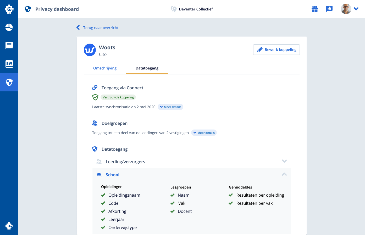This screenshot has width=365, height=235.
Task: Expand Meer details for Doelgroepen
Action: [x=204, y=133]
